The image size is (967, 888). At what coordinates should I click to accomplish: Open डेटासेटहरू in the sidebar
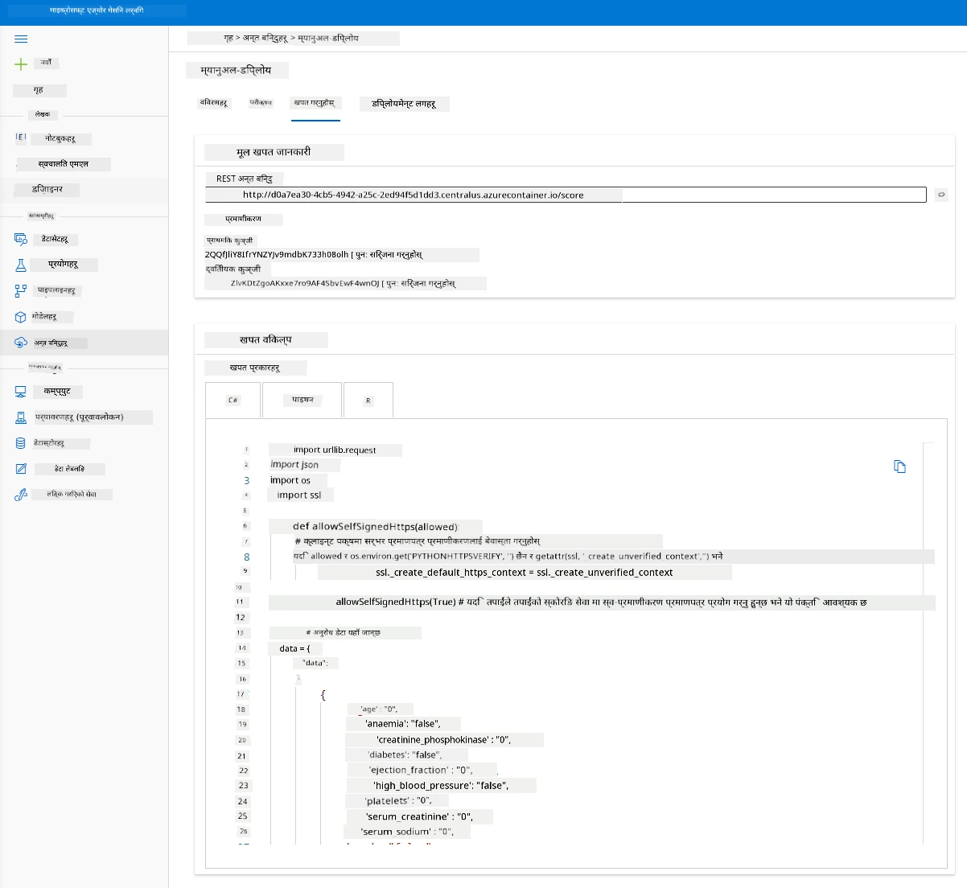[56, 240]
